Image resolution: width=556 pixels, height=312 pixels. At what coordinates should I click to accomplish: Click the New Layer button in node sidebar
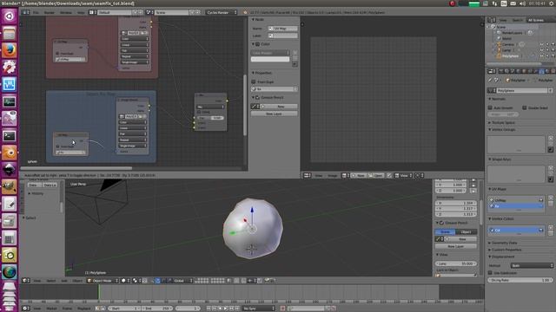tap(275, 114)
